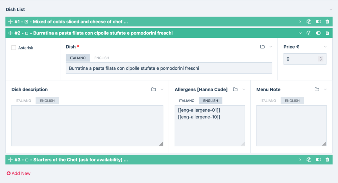Click Add New link
Image resolution: width=338 pixels, height=183 pixels.
click(19, 173)
